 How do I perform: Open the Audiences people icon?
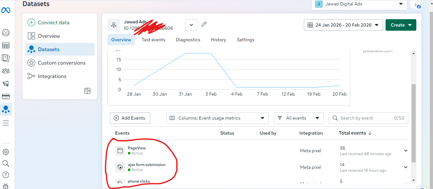[x=6, y=71]
